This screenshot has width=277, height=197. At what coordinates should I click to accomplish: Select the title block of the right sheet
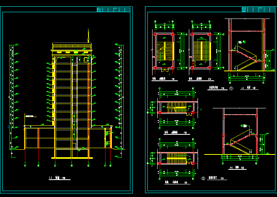258,9
